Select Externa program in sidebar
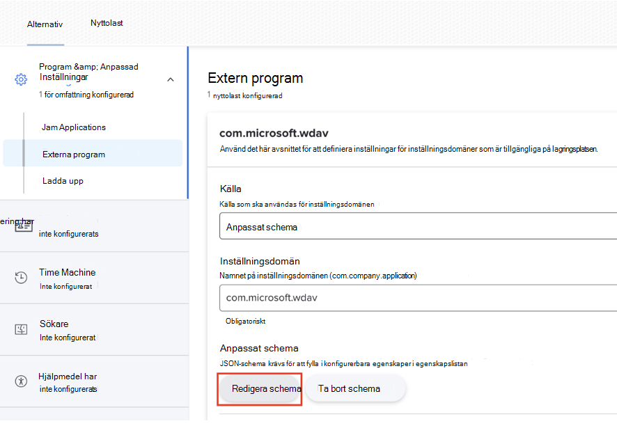Image resolution: width=617 pixels, height=428 pixels. [93, 153]
